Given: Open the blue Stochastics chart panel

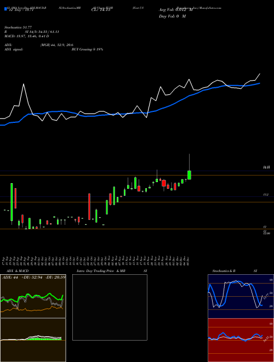Looking at the screenshot, I should pyautogui.click(x=241, y=296).
